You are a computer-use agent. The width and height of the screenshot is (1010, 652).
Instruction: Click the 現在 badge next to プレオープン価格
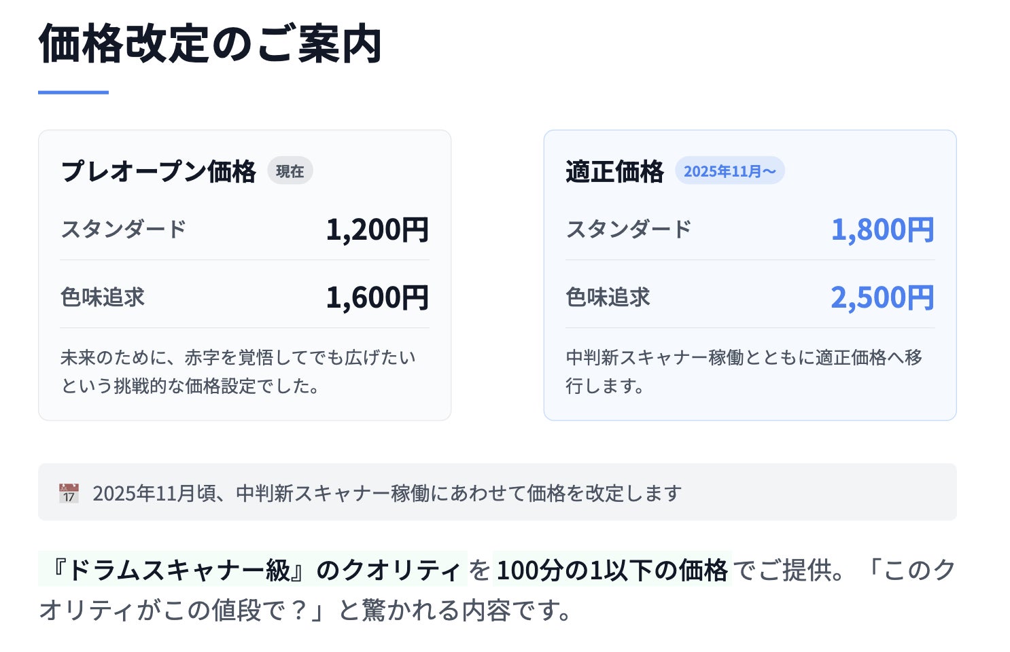click(x=290, y=171)
